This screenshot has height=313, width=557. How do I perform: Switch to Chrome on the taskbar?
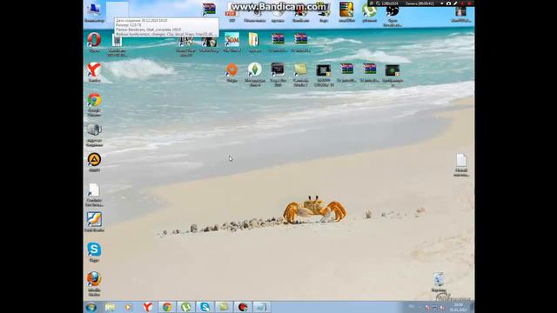[166, 307]
